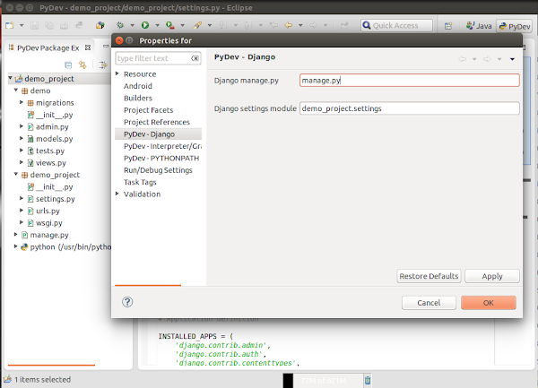Minimize the Package Explorer view
538x388 pixels.
106,46
